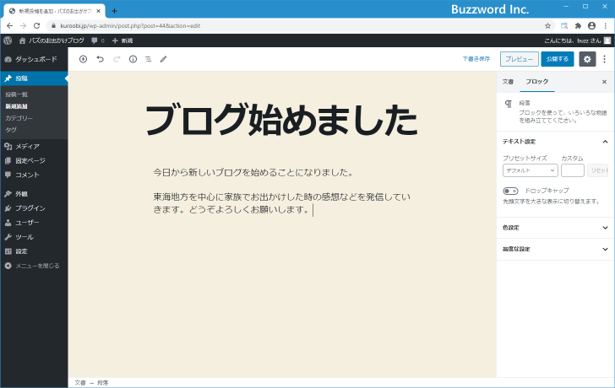Screen dimensions: 615x388
Task: Open the site home バズのお出かけブログ
Action: 52,40
